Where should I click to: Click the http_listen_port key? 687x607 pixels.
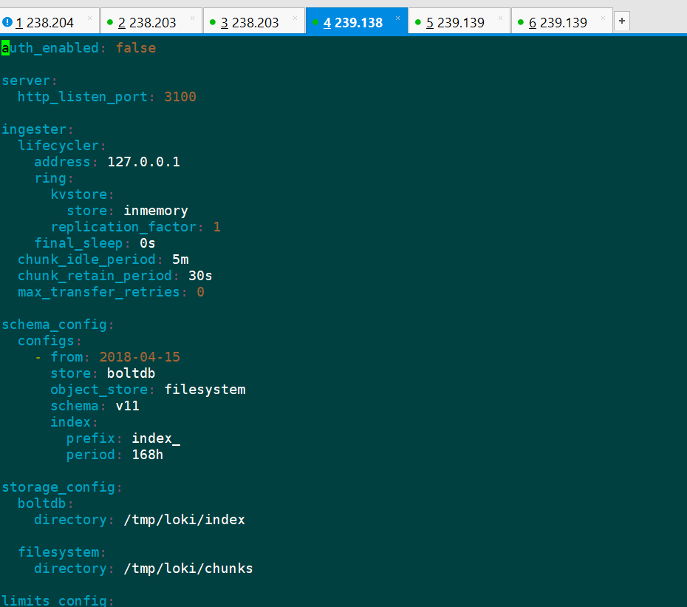click(x=83, y=97)
